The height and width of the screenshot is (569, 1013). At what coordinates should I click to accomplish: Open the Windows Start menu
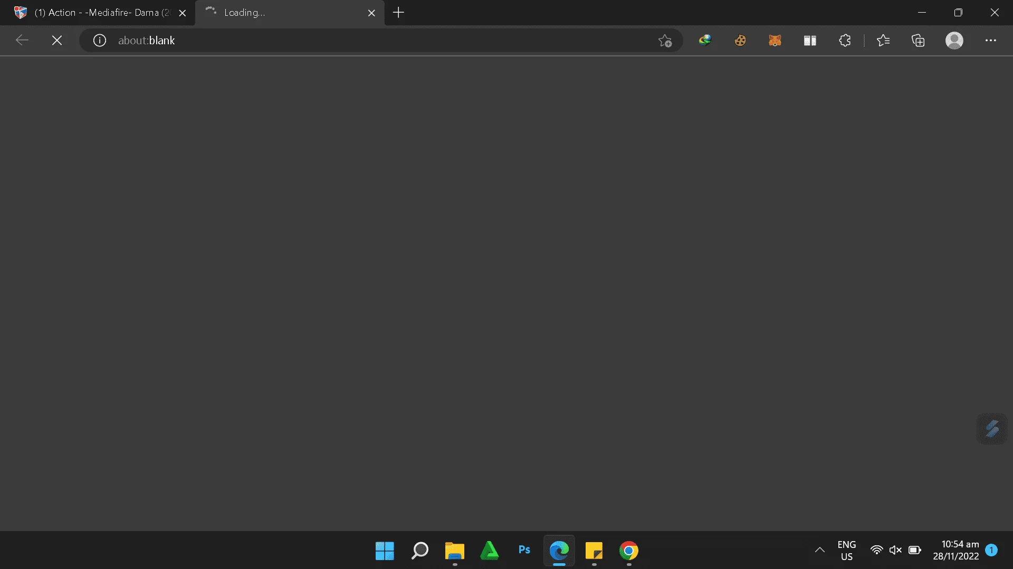click(x=385, y=551)
